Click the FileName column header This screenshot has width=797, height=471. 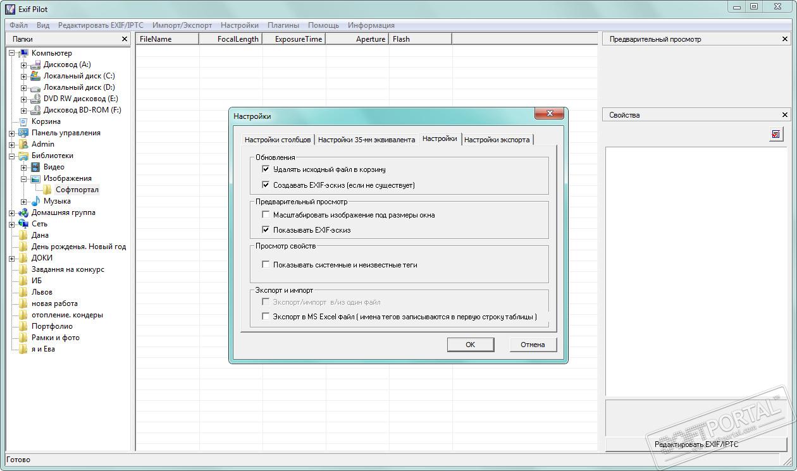(168, 39)
